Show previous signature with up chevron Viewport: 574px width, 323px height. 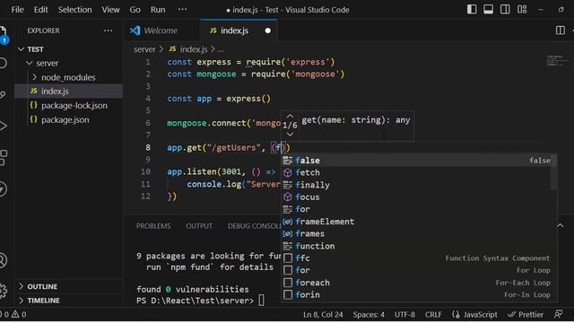[x=290, y=116]
